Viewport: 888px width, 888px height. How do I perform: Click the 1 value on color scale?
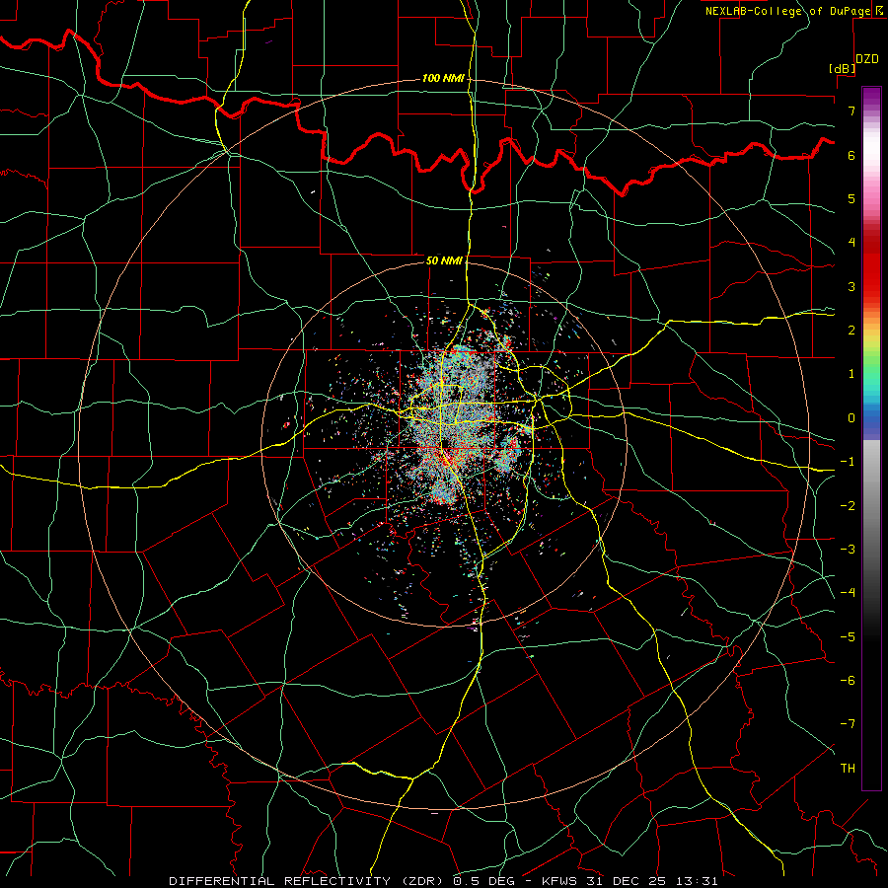pyautogui.click(x=851, y=374)
